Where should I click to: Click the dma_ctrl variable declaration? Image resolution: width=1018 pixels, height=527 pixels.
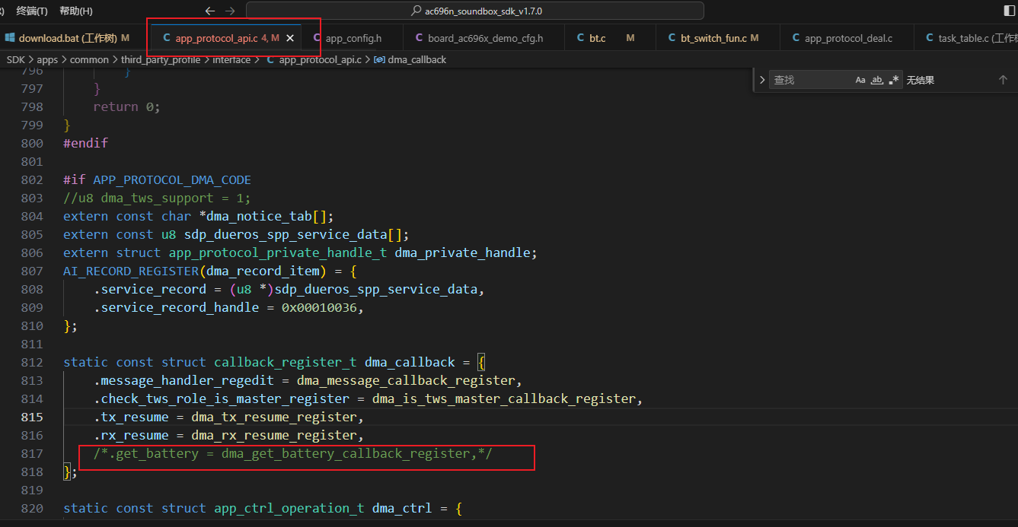401,508
